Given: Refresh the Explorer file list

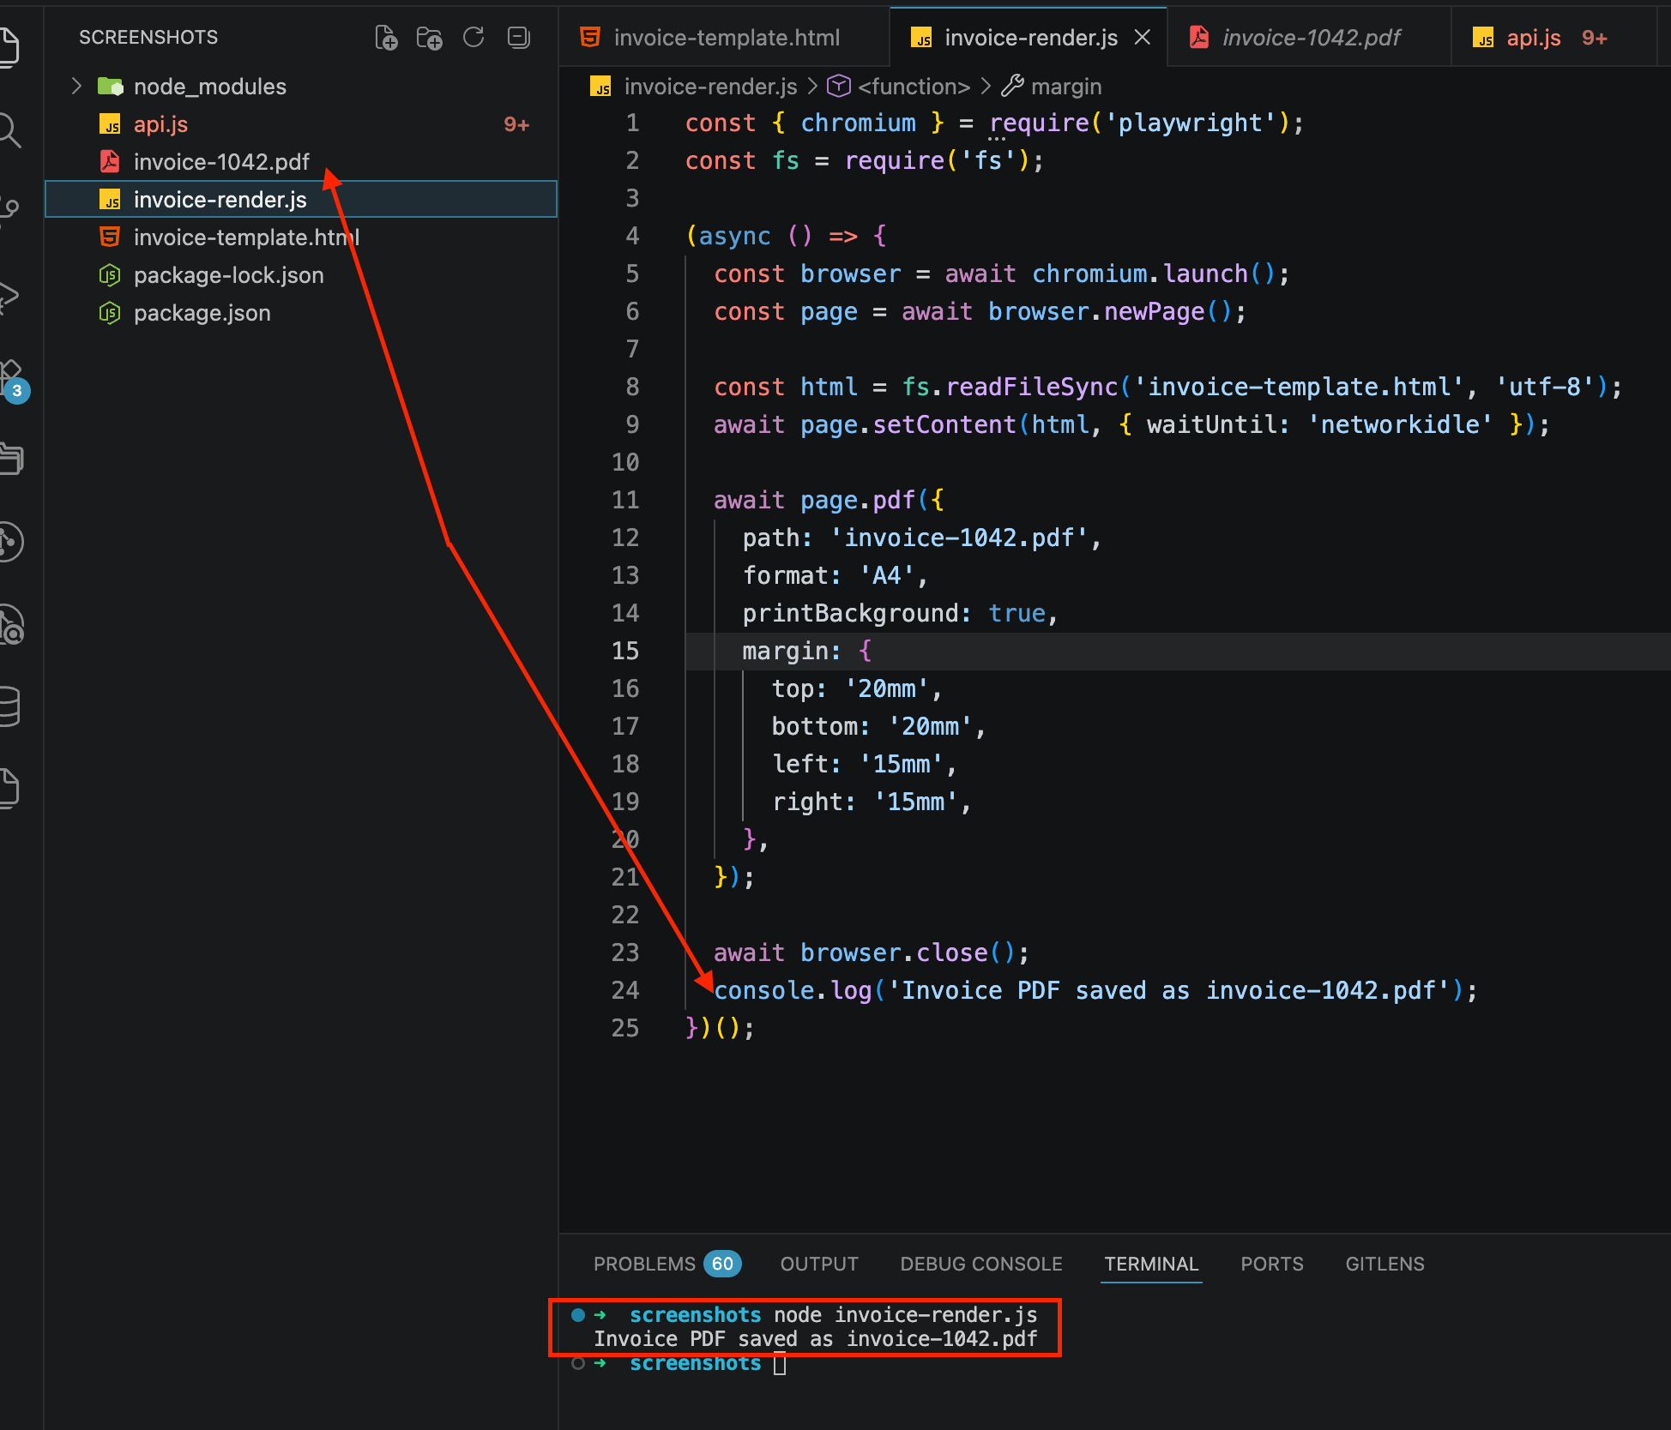Looking at the screenshot, I should tap(474, 37).
